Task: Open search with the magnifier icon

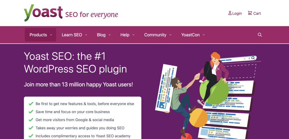Action: coord(260,35)
